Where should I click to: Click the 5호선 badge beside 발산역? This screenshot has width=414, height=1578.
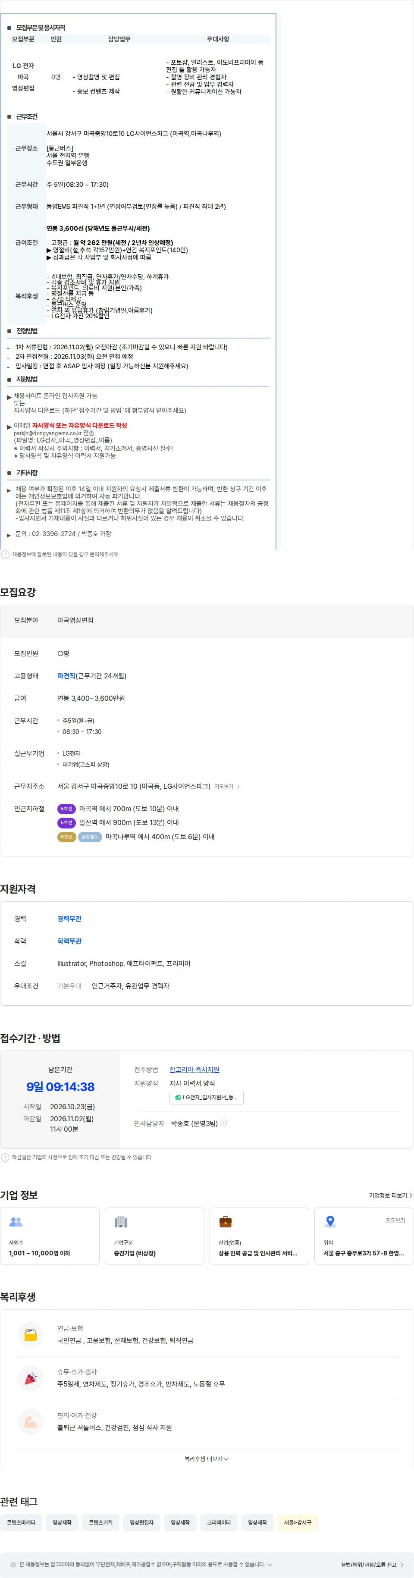(x=66, y=823)
